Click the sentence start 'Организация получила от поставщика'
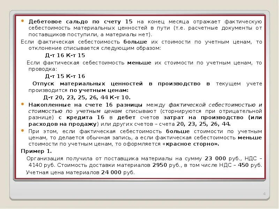The height and width of the screenshot is (209, 279). tap(82, 158)
